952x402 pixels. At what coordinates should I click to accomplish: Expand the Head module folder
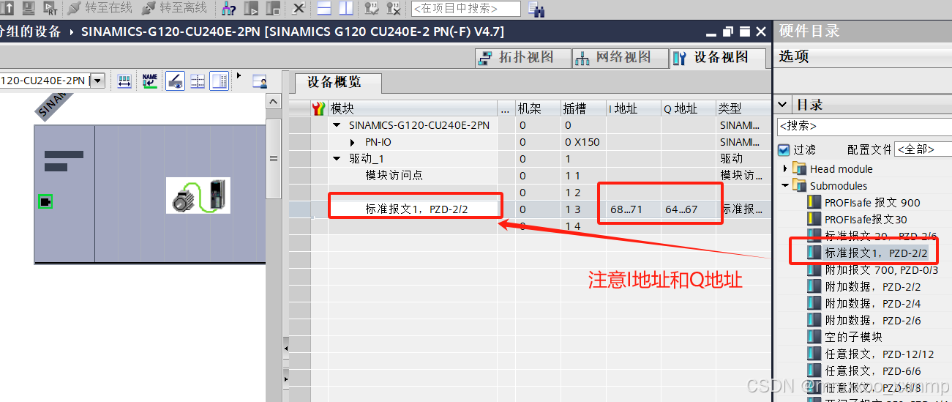(x=786, y=168)
